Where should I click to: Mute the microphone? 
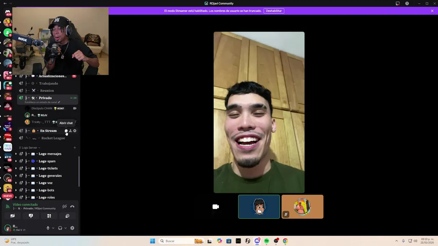[48, 228]
